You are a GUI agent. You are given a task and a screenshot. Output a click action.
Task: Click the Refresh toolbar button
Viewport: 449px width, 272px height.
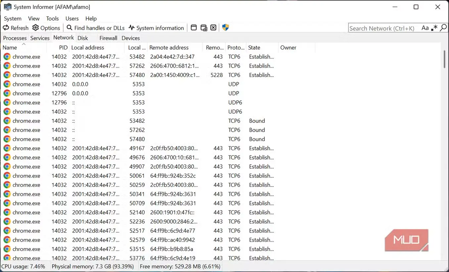point(16,28)
